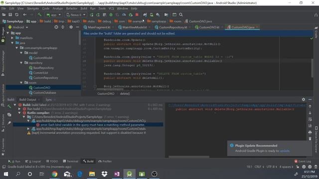Click the print icon in build output
The width and height of the screenshot is (319, 179).
[x=310, y=132]
